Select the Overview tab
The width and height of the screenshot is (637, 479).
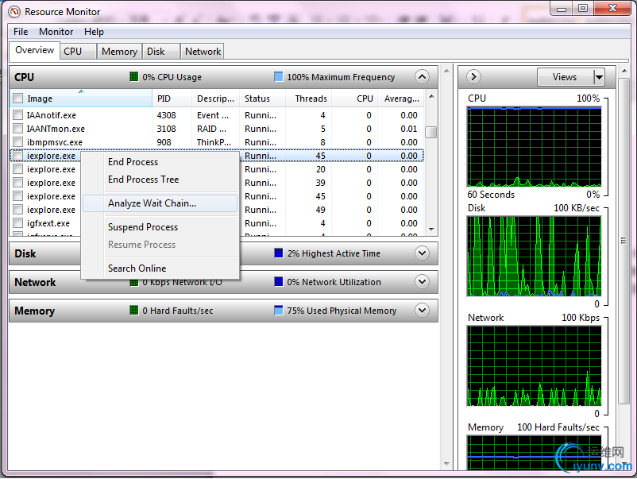pyautogui.click(x=34, y=50)
